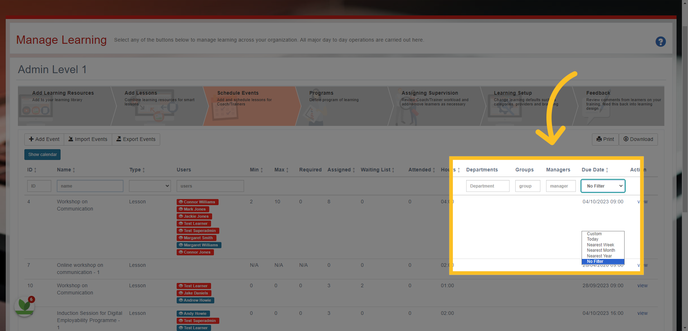Sort by Due Date column arrow
The height and width of the screenshot is (331, 688).
607,170
